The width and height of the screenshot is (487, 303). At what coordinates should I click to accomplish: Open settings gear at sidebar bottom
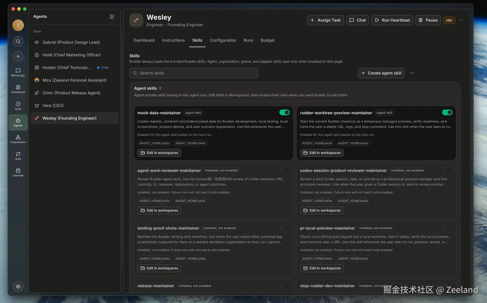click(x=18, y=286)
